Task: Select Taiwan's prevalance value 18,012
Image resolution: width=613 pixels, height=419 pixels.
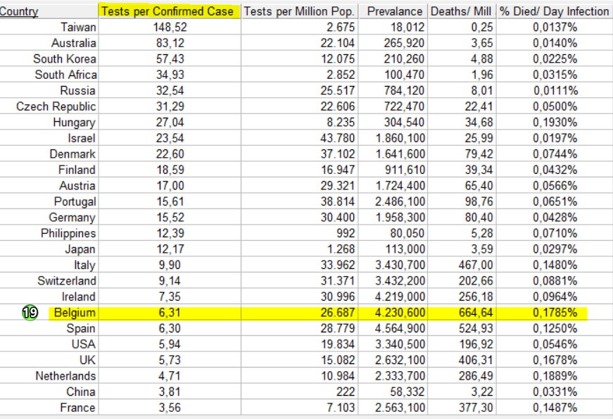Action: (x=407, y=27)
